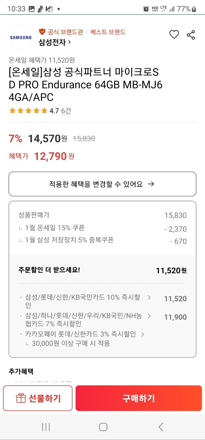Tap a star in the product rating
Viewport: 205px width, 440px height.
point(14,111)
